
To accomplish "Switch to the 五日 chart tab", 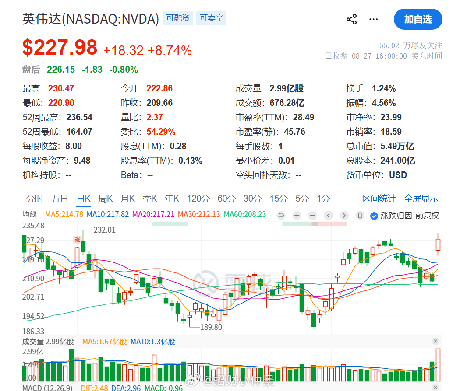I will [x=60, y=199].
